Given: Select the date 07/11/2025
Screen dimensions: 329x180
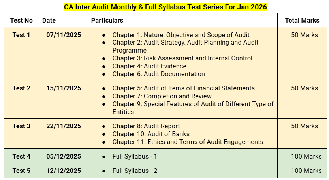Looking at the screenshot, I should 64,35.
